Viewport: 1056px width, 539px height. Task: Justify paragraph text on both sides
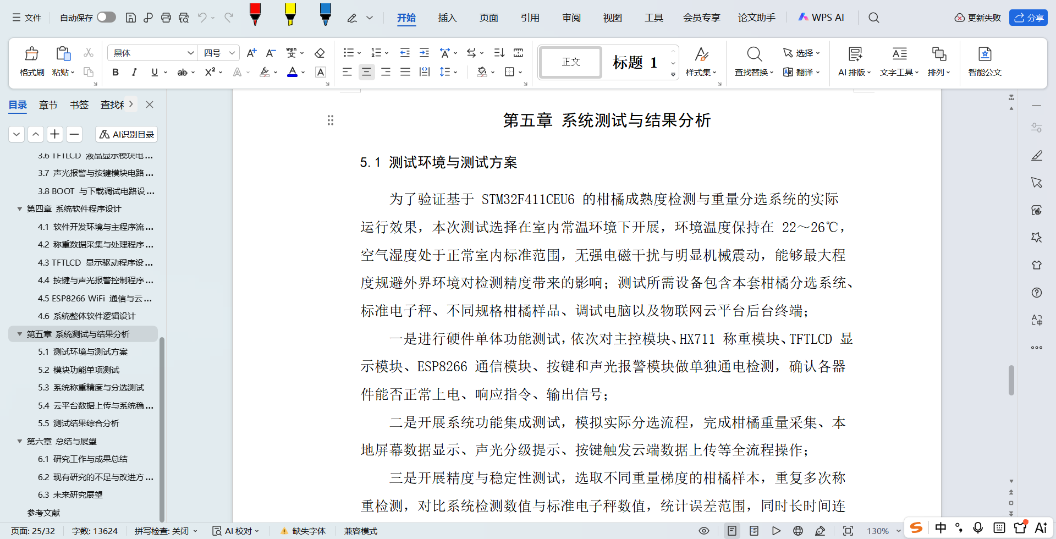(405, 72)
